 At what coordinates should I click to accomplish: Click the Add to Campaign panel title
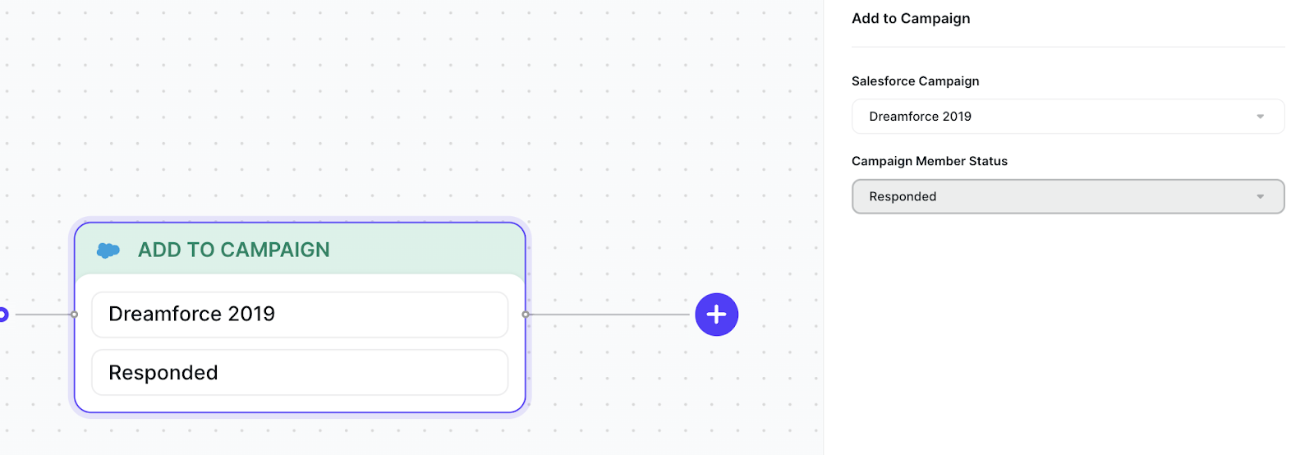click(911, 19)
